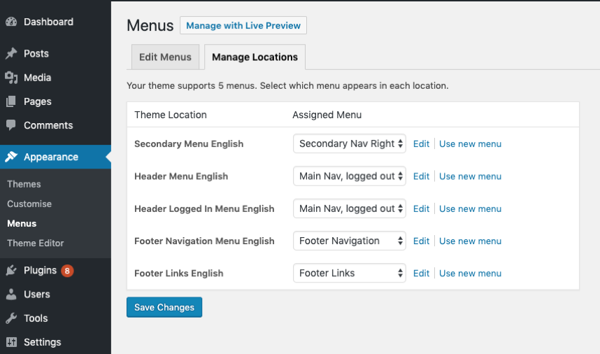Viewport: 600px width, 354px height.
Task: Open Header Menu English assigned menu dropdown
Action: 350,176
